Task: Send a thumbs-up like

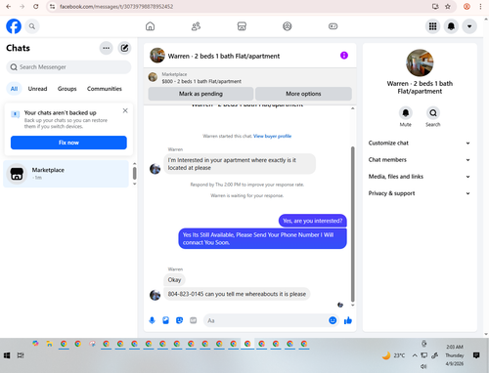Action: click(x=348, y=320)
